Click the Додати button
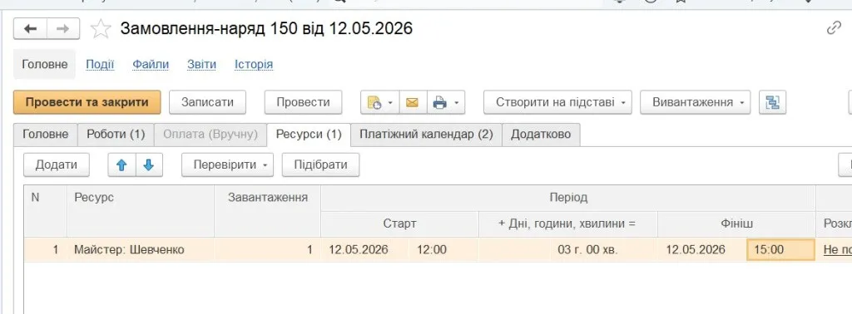Viewport: 852px width, 314px height. click(x=57, y=164)
